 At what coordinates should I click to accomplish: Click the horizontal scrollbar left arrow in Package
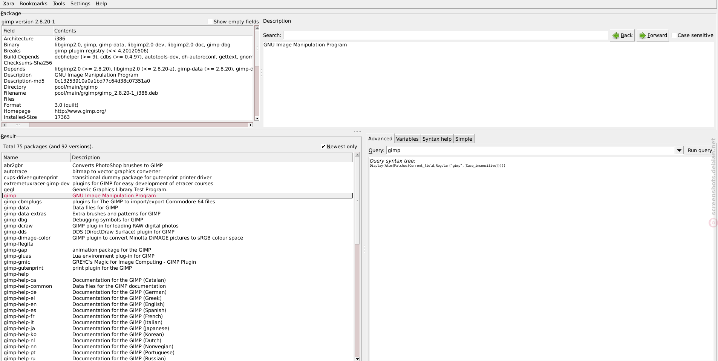pyautogui.click(x=4, y=125)
